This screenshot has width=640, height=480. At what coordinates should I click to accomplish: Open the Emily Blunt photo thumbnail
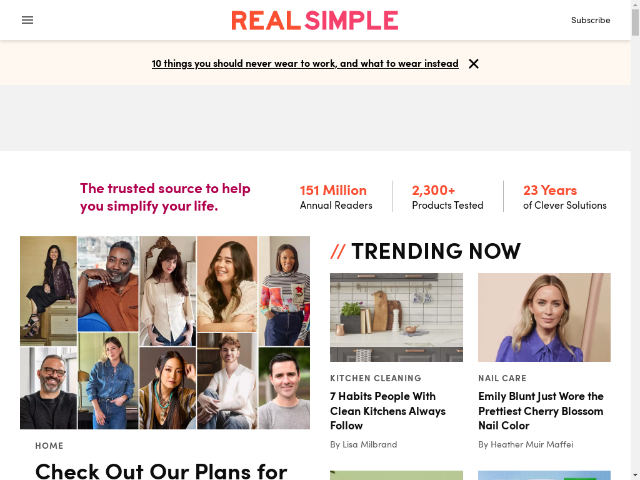coord(544,317)
